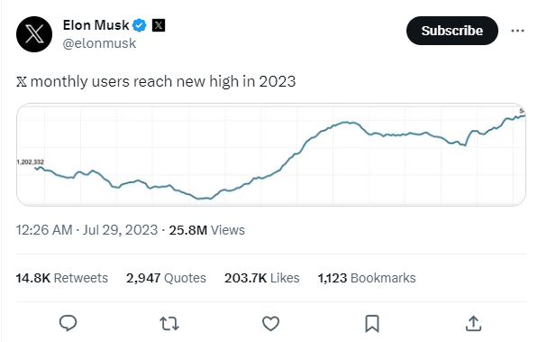View the 2,947 Quotes list
The height and width of the screenshot is (342, 538).
click(x=166, y=278)
